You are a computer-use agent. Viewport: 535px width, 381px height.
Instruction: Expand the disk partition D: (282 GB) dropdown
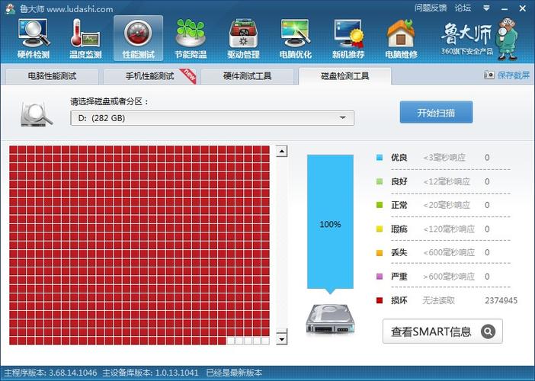click(x=212, y=118)
